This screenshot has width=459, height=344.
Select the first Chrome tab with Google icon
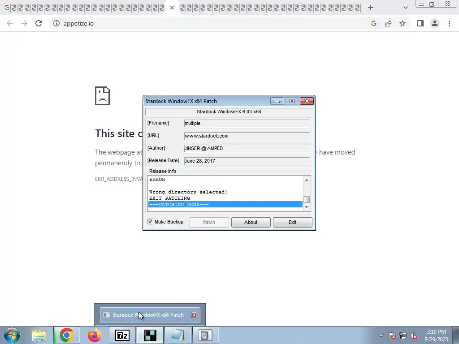(x=7, y=8)
